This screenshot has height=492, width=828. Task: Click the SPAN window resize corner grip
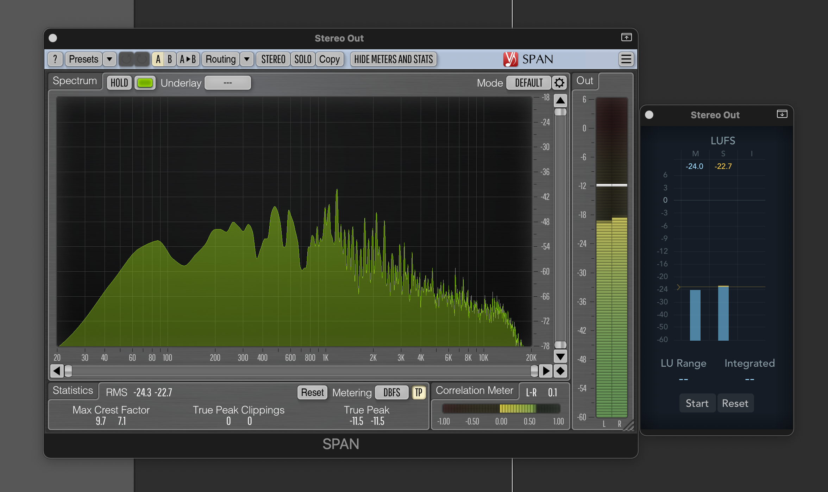pos(628,425)
